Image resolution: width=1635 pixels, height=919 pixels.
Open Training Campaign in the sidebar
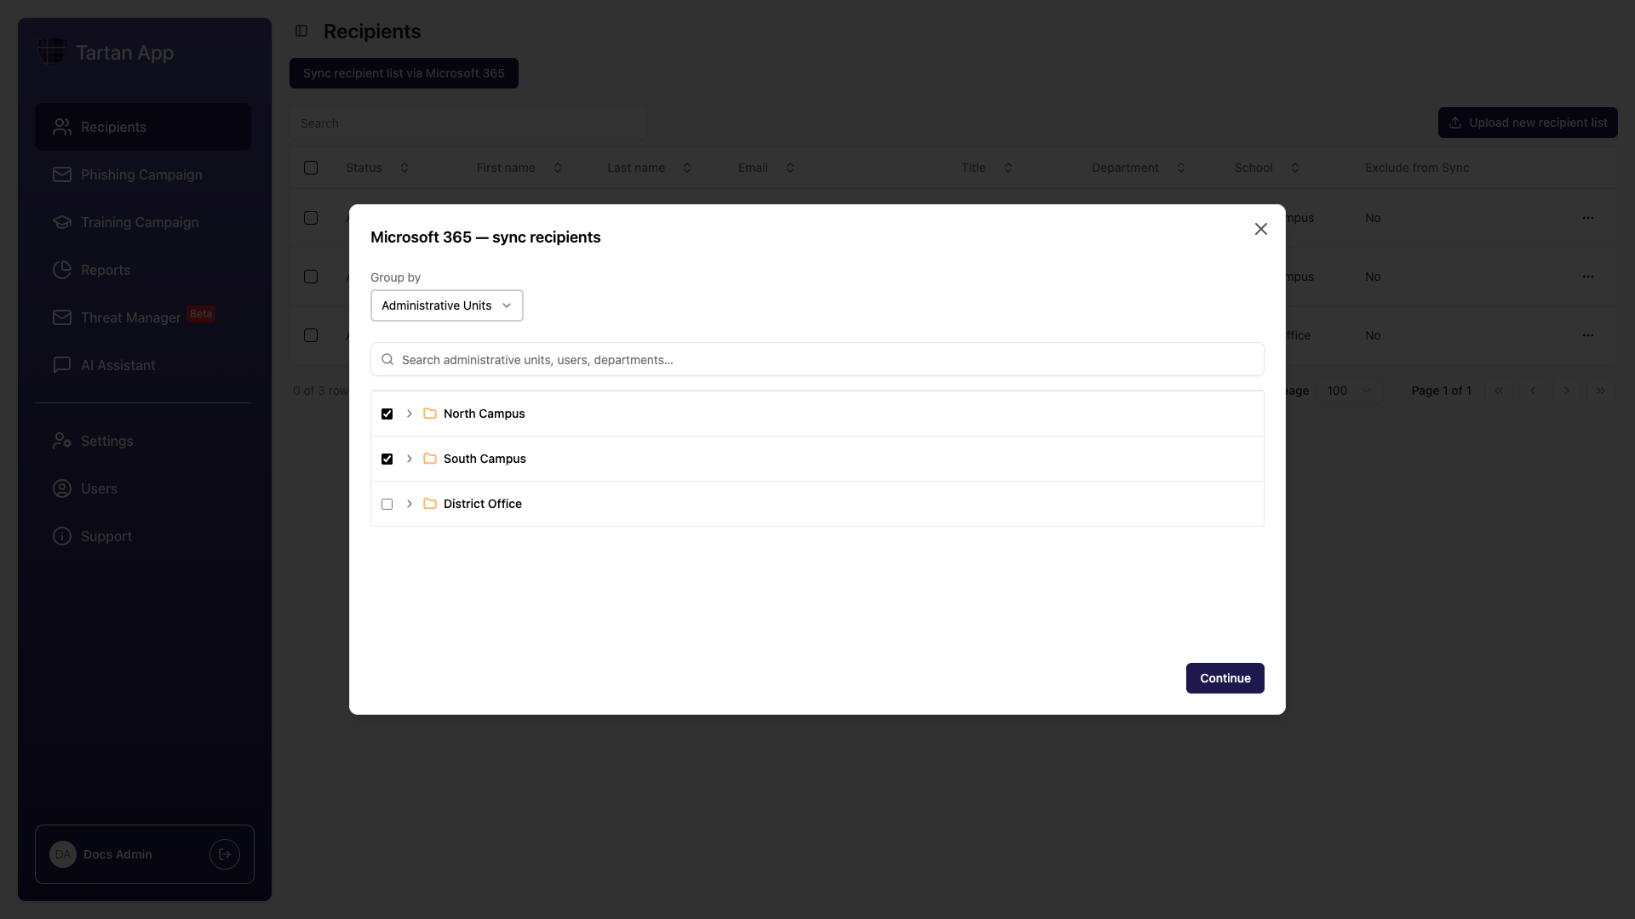pos(143,222)
